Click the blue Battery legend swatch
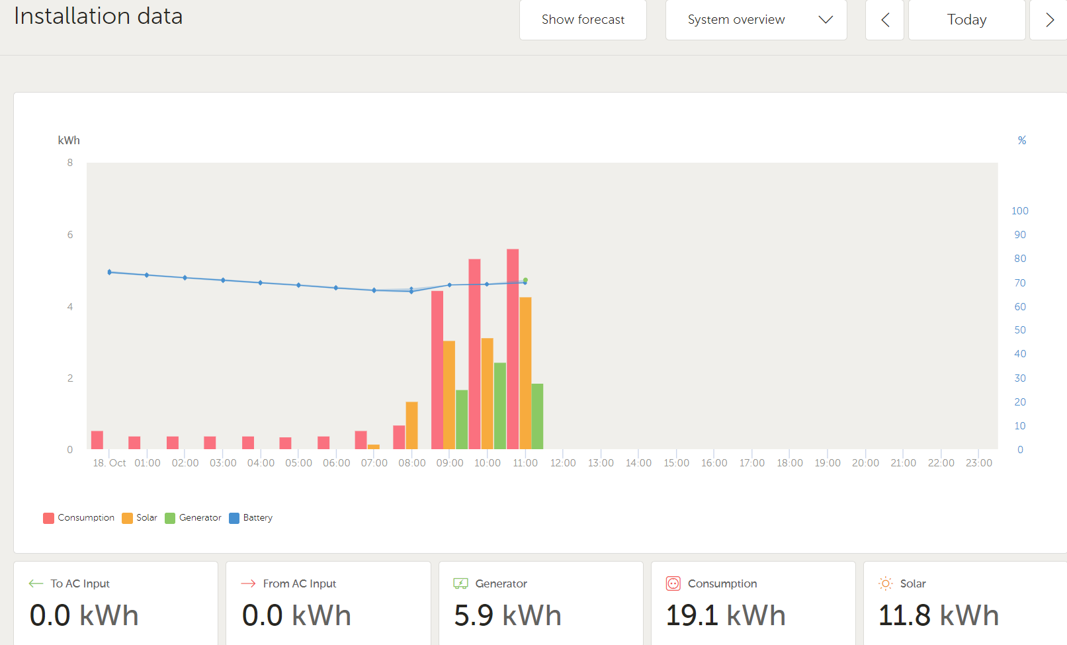The height and width of the screenshot is (645, 1067). [234, 518]
